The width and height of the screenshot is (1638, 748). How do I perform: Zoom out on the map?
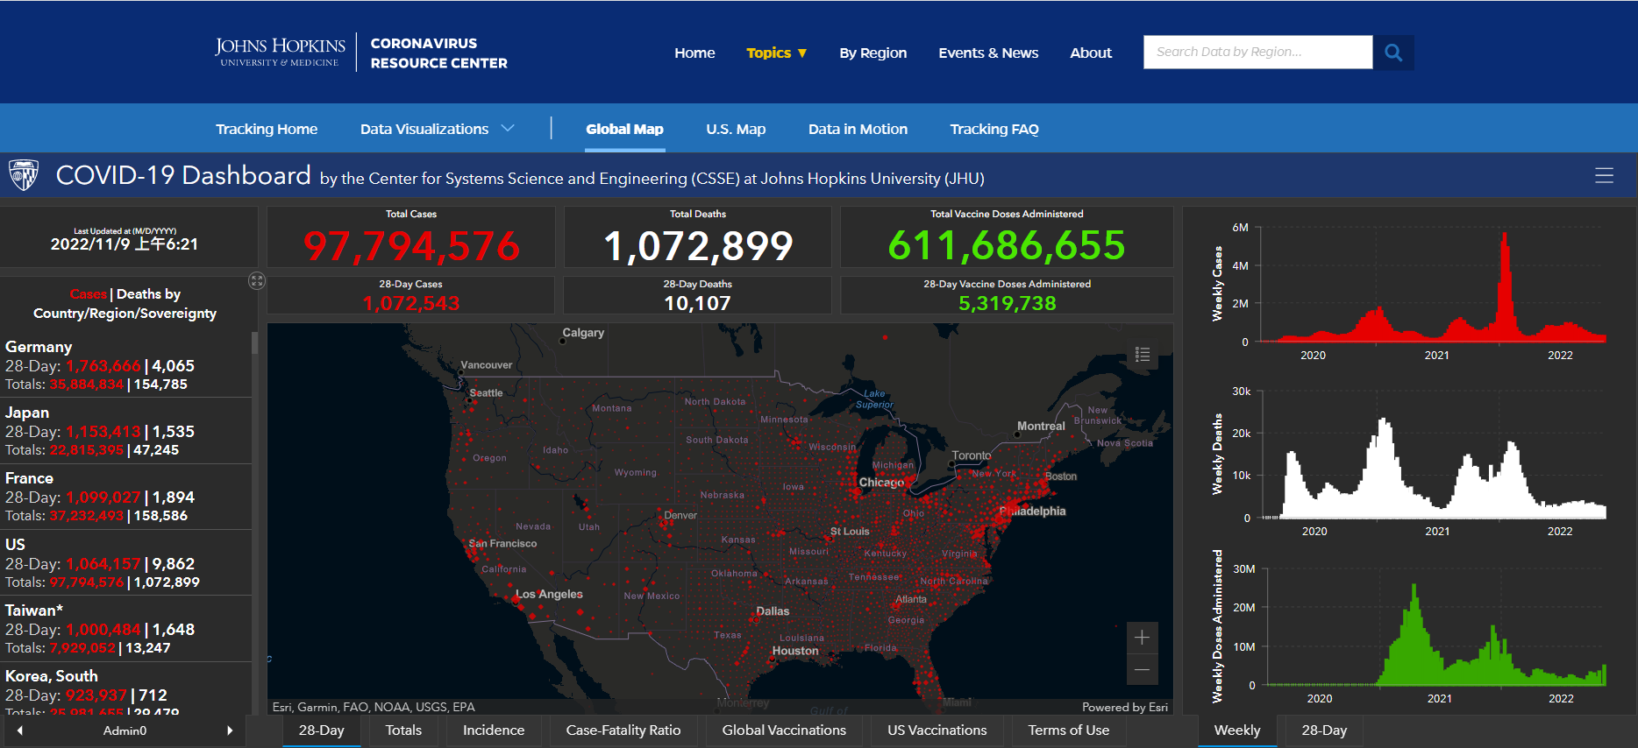(1142, 670)
